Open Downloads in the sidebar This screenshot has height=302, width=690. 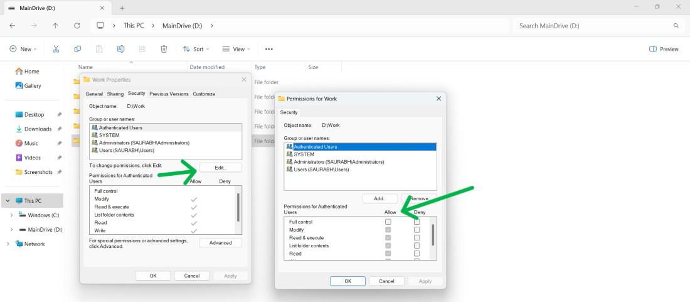[x=33, y=129]
